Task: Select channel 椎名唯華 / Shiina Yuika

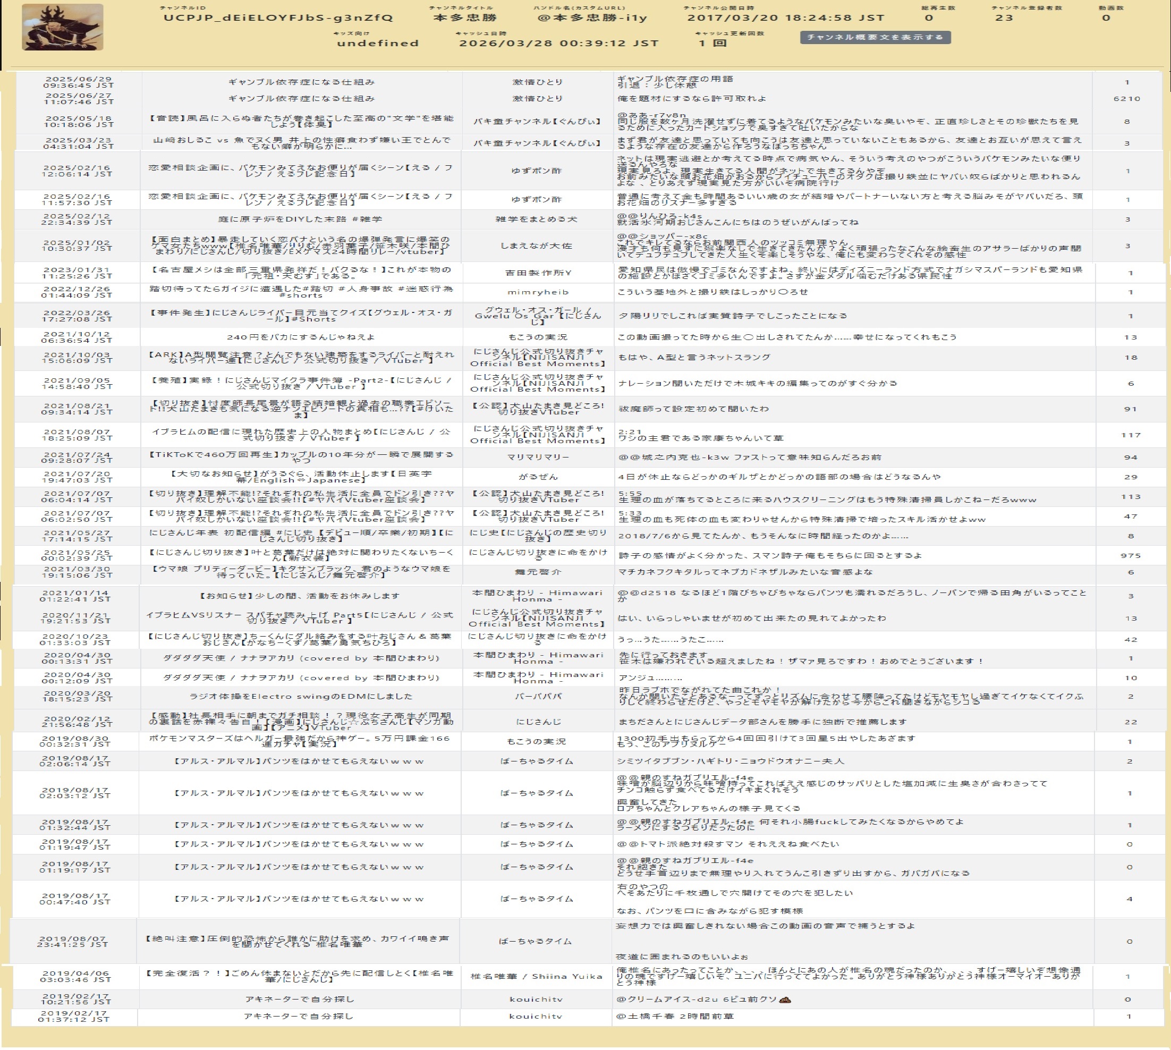Action: tap(537, 976)
